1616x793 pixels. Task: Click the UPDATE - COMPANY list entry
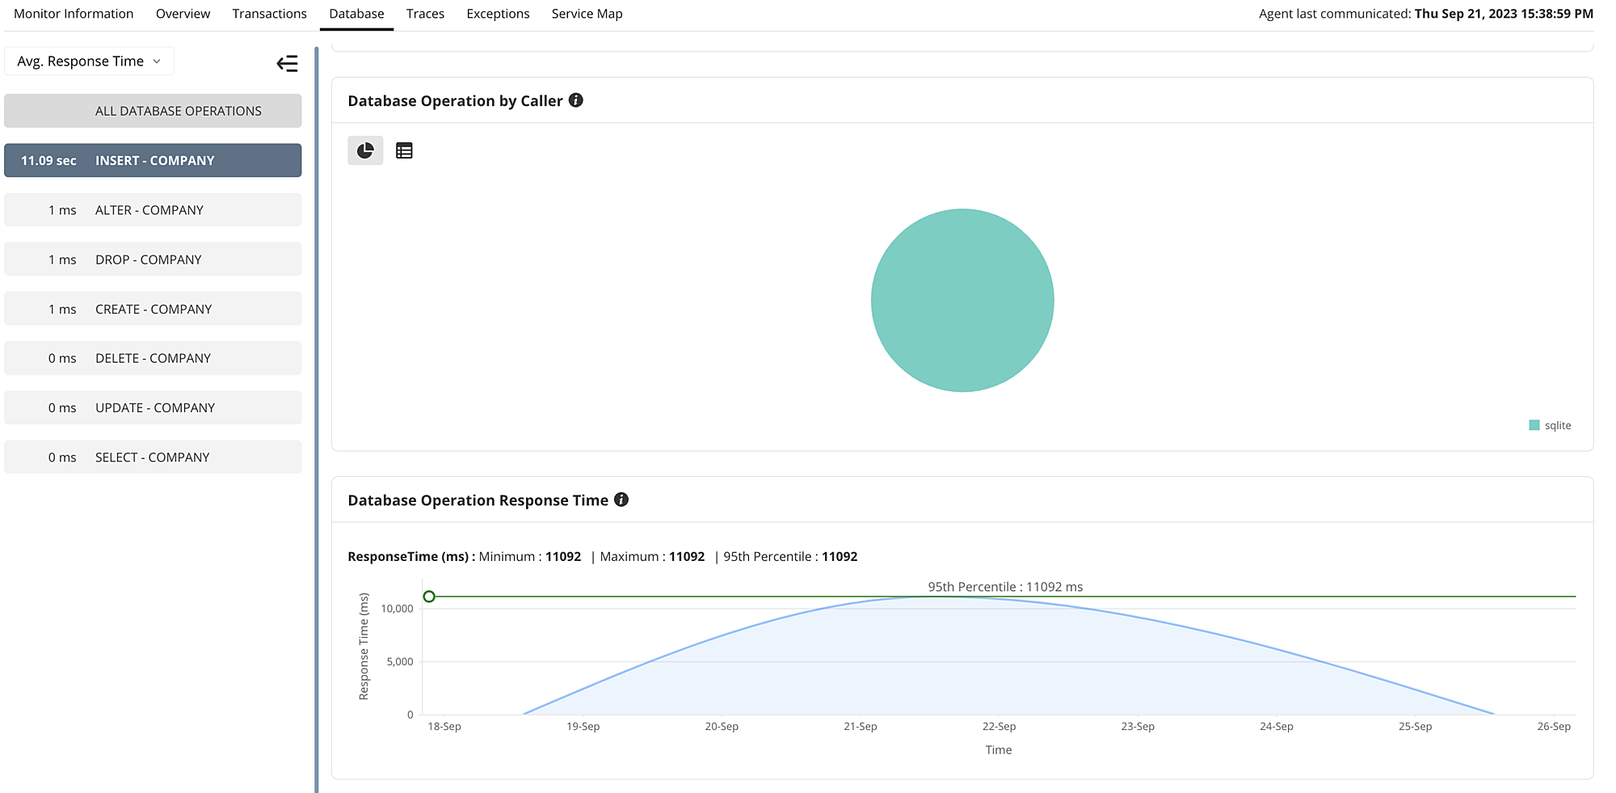point(153,407)
